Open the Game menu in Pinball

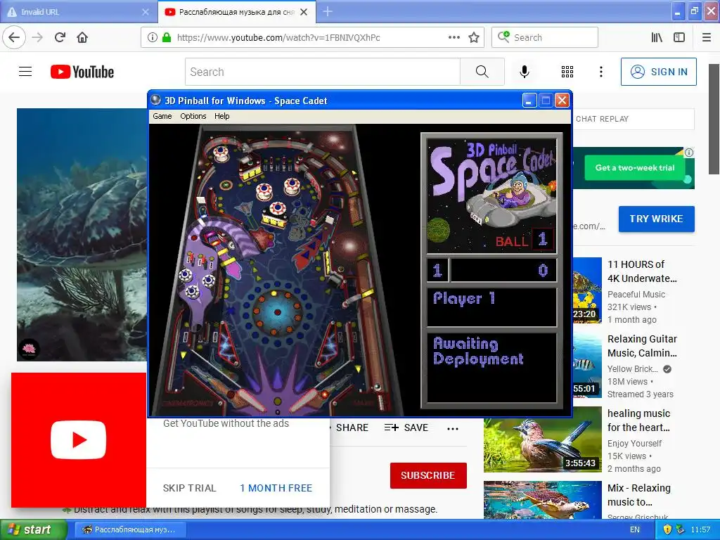(x=162, y=116)
